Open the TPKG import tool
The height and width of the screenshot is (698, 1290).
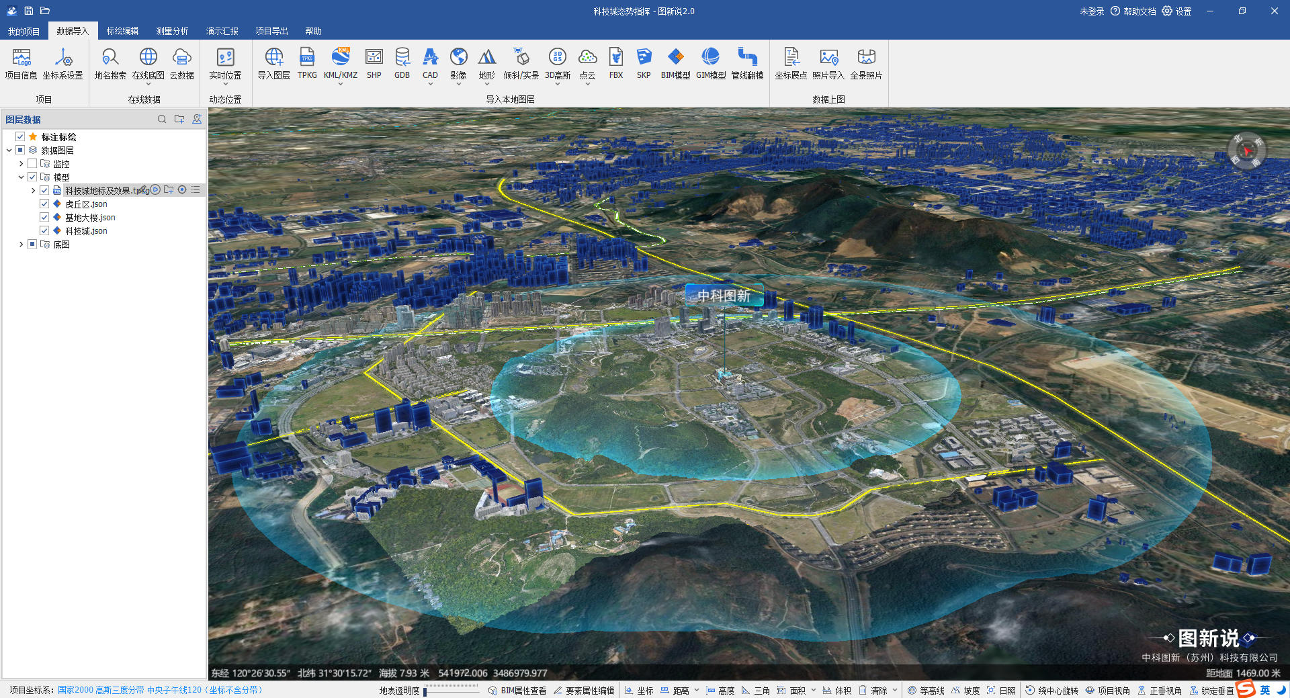pyautogui.click(x=307, y=64)
